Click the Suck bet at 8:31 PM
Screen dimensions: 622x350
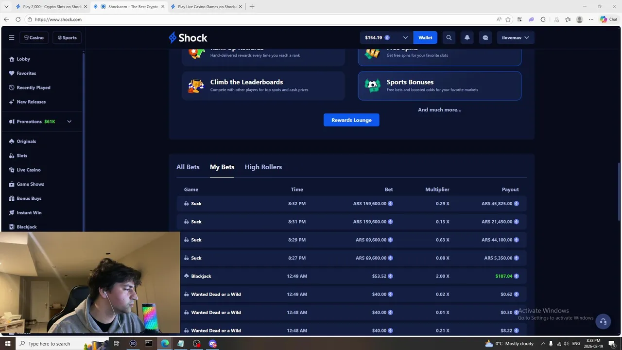[351, 222]
